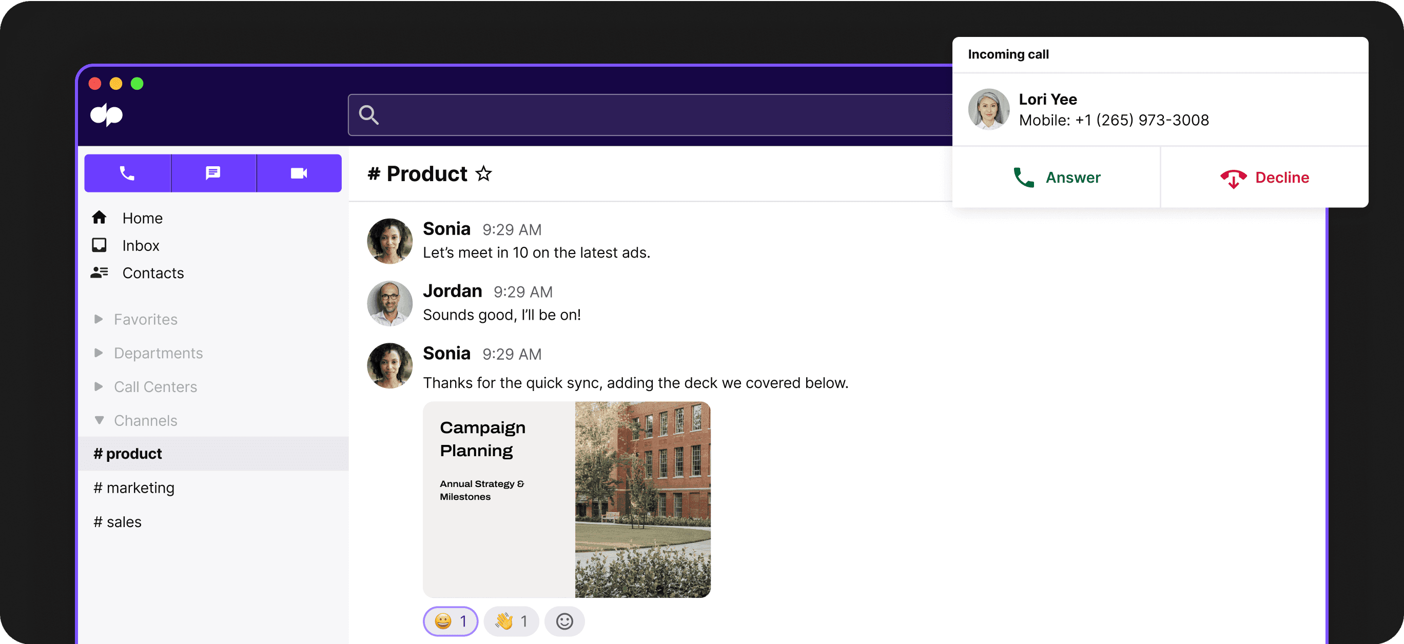Image resolution: width=1404 pixels, height=644 pixels.
Task: Answer the incoming call from Lori Yee
Action: pyautogui.click(x=1056, y=178)
